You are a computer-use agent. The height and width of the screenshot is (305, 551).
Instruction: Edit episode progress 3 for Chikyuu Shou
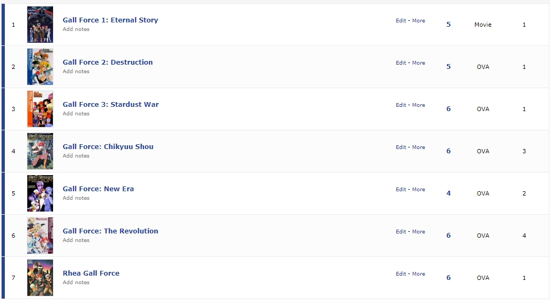tap(524, 151)
